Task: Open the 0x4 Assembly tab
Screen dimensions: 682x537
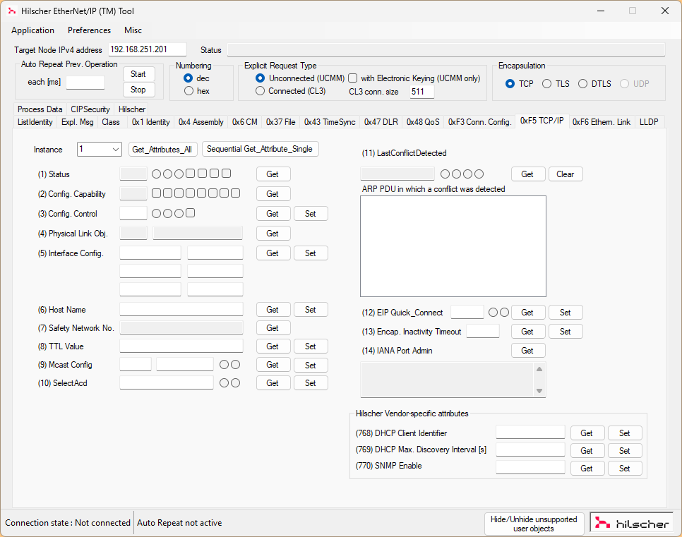Action: [x=201, y=122]
